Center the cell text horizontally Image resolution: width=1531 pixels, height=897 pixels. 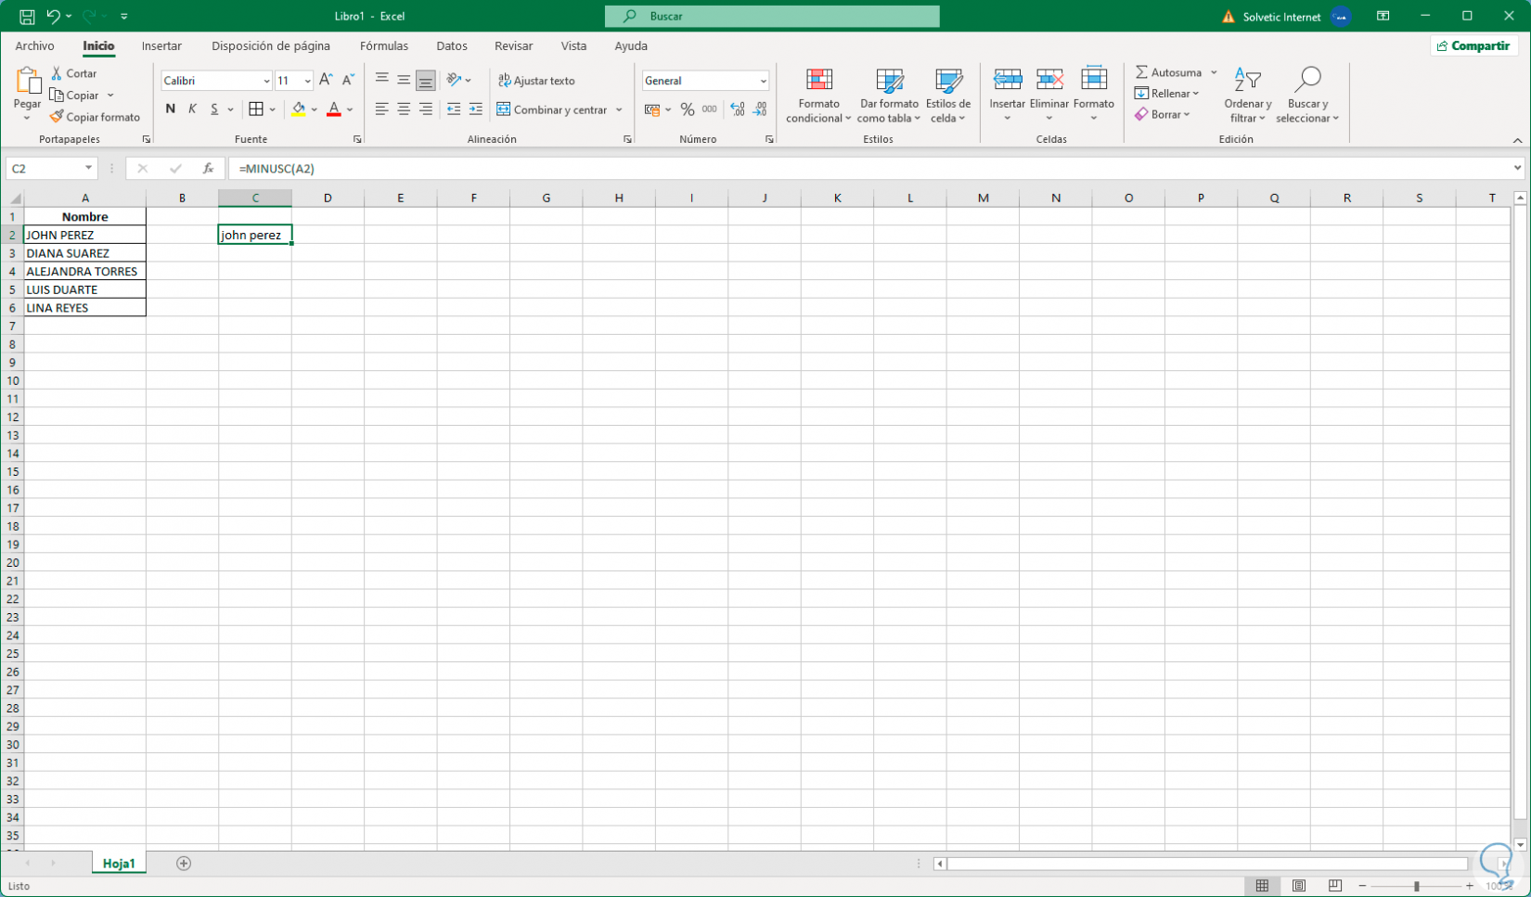tap(404, 109)
